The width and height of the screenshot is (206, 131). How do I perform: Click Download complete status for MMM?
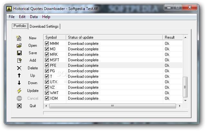[x=83, y=44]
